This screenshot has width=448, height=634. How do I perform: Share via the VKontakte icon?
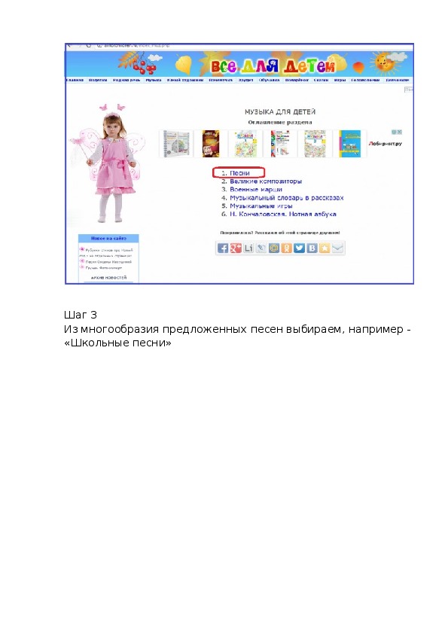(x=312, y=248)
